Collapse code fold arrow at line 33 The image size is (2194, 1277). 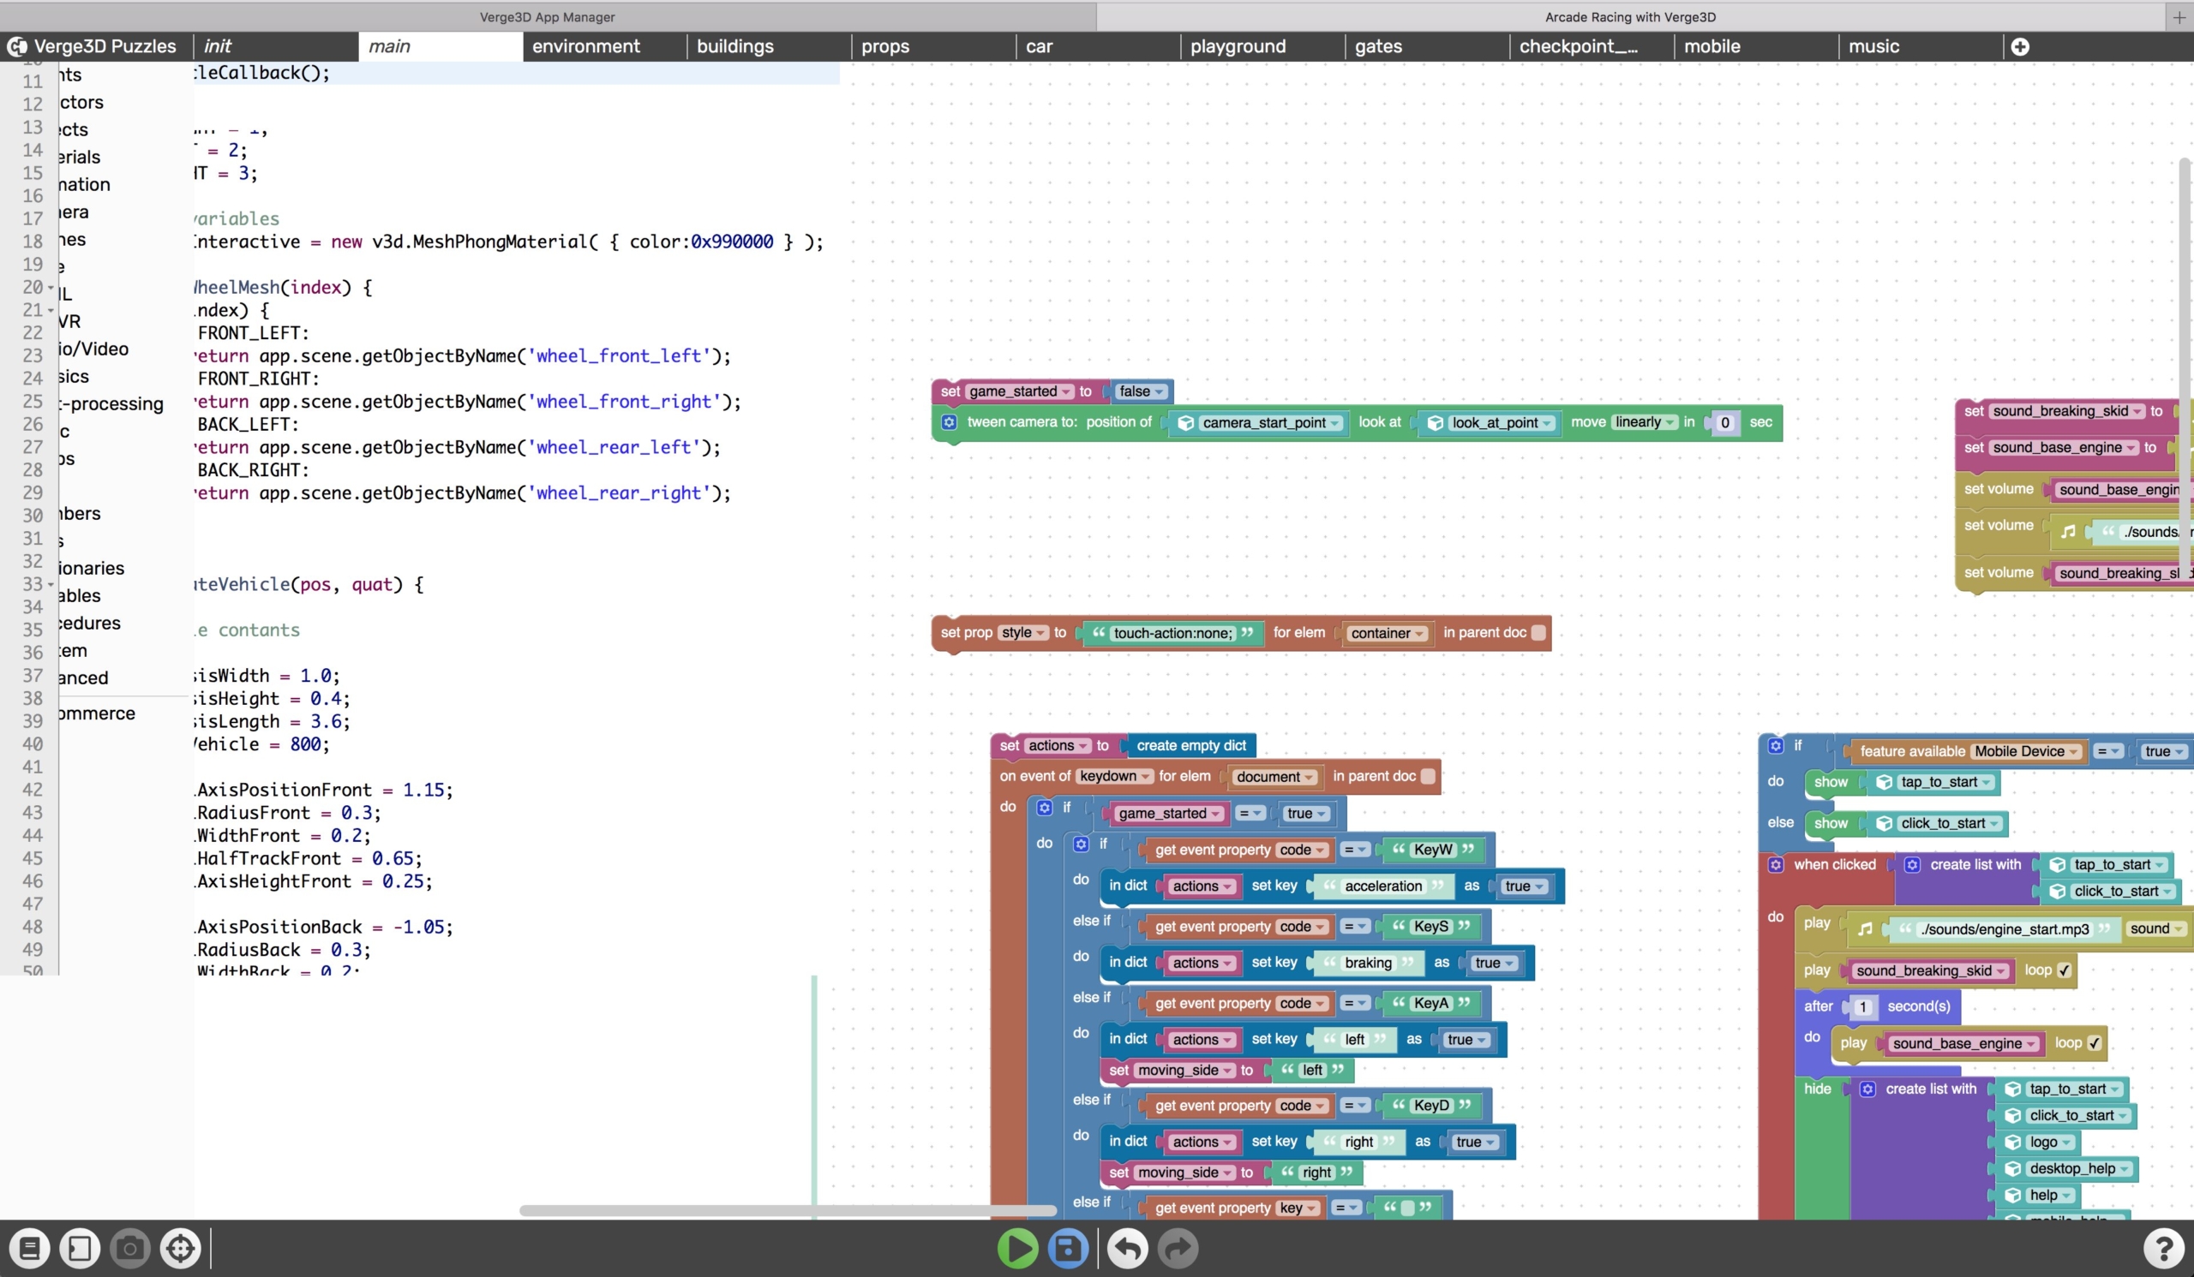(51, 585)
